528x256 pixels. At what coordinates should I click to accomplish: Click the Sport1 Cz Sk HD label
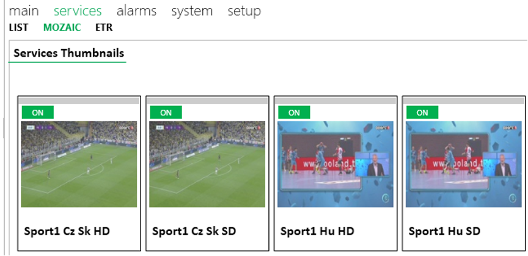[67, 231]
